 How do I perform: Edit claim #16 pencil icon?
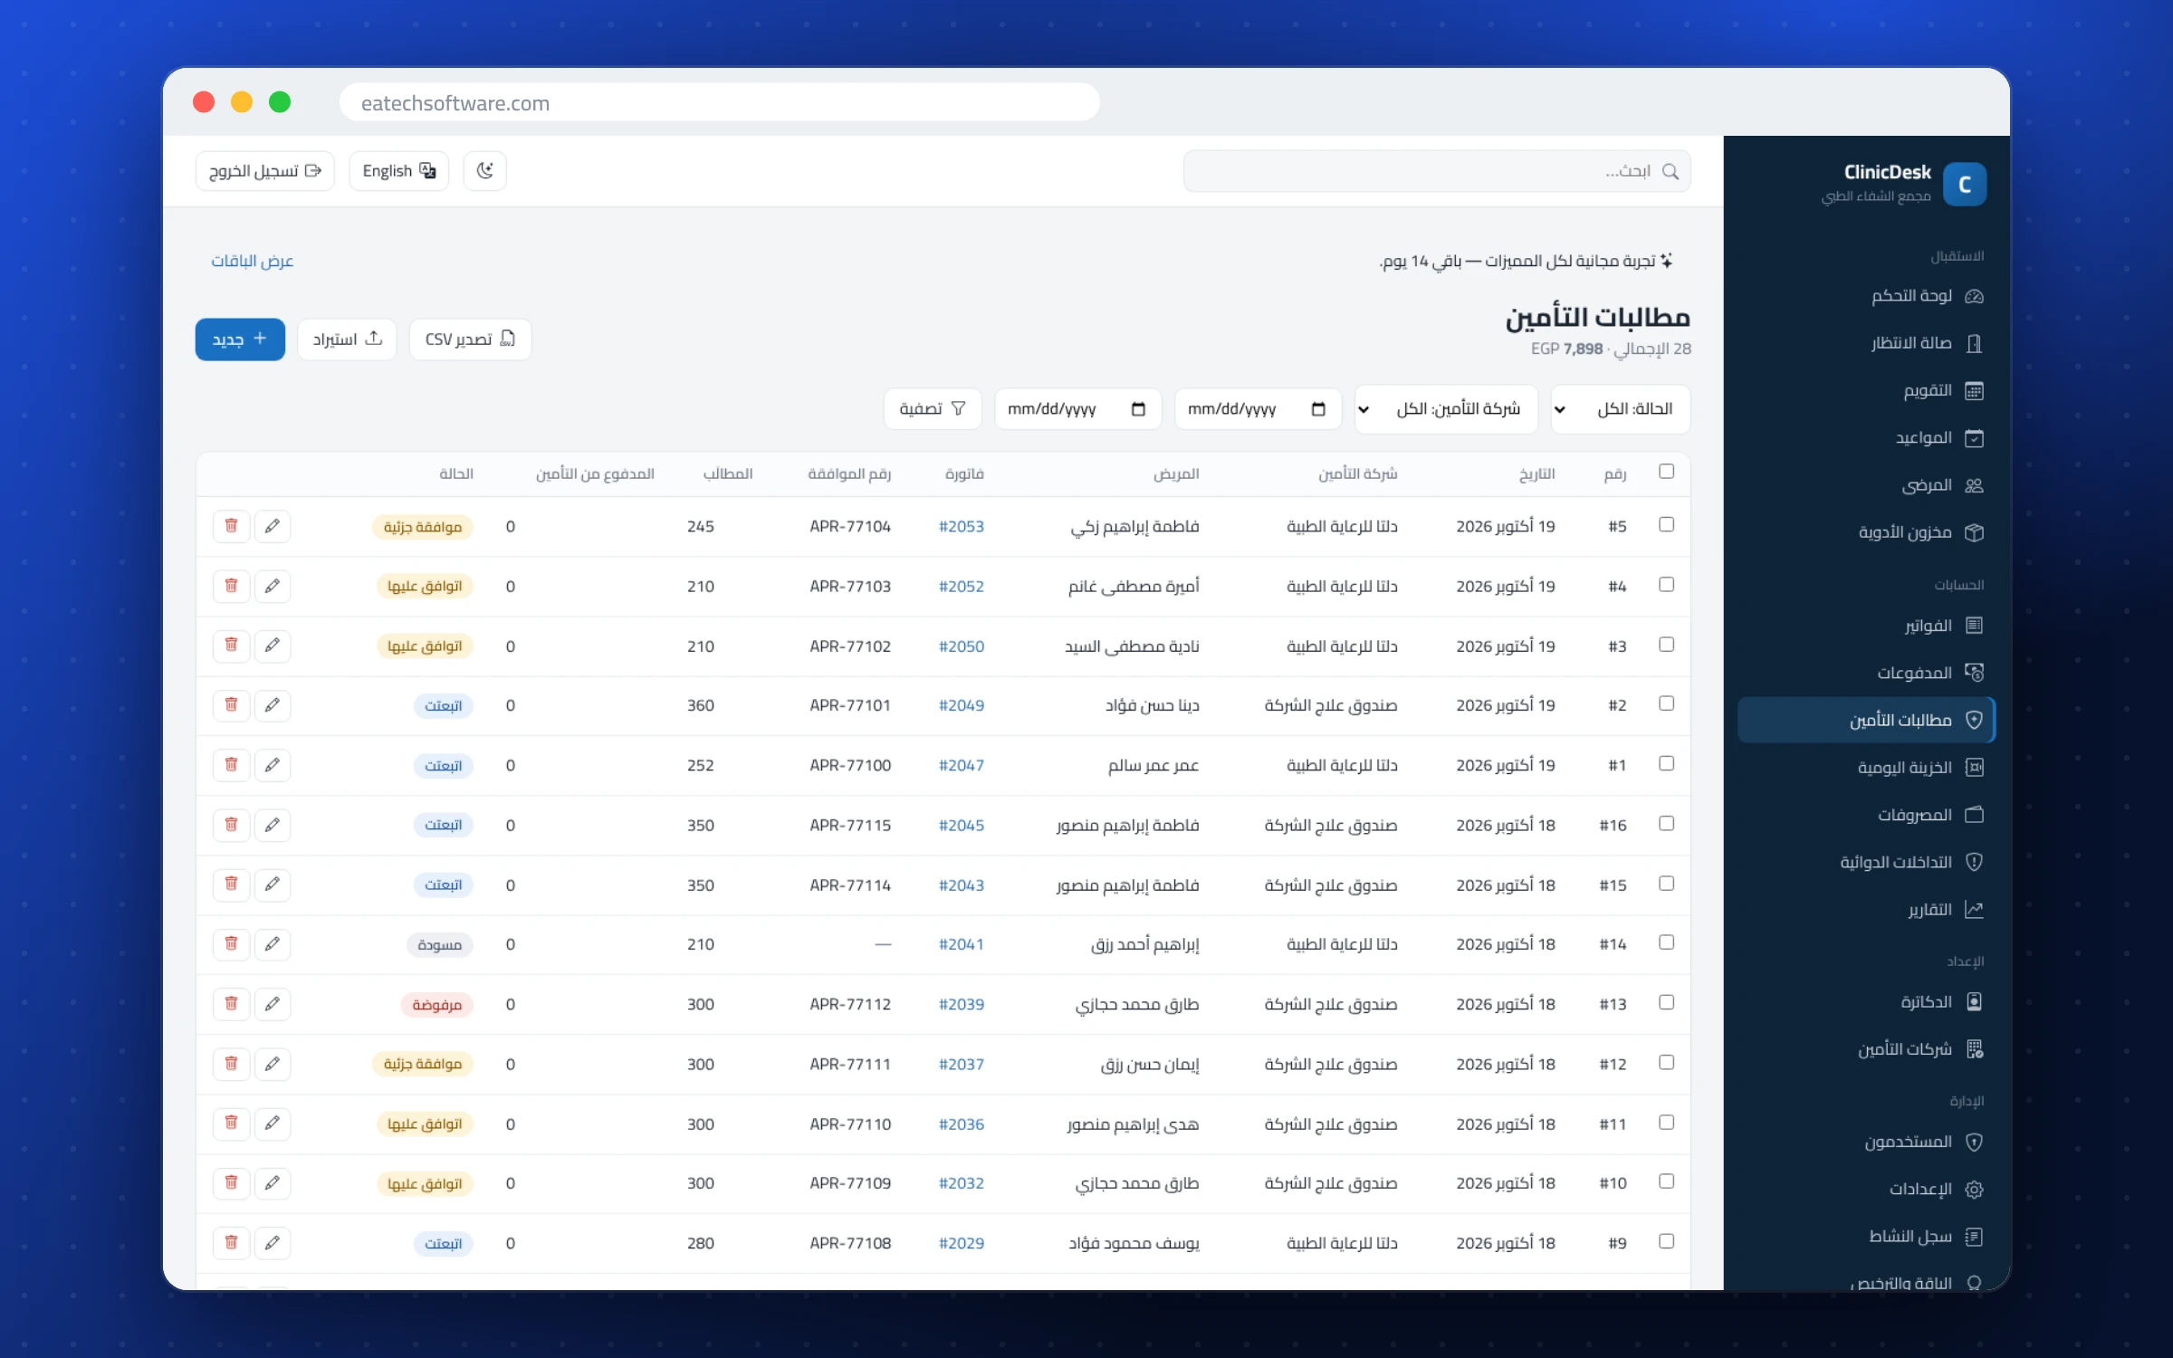[272, 825]
